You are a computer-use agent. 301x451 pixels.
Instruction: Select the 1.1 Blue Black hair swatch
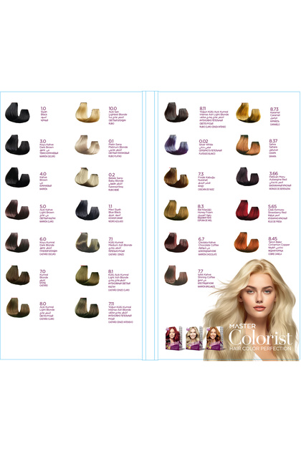[x=87, y=210]
